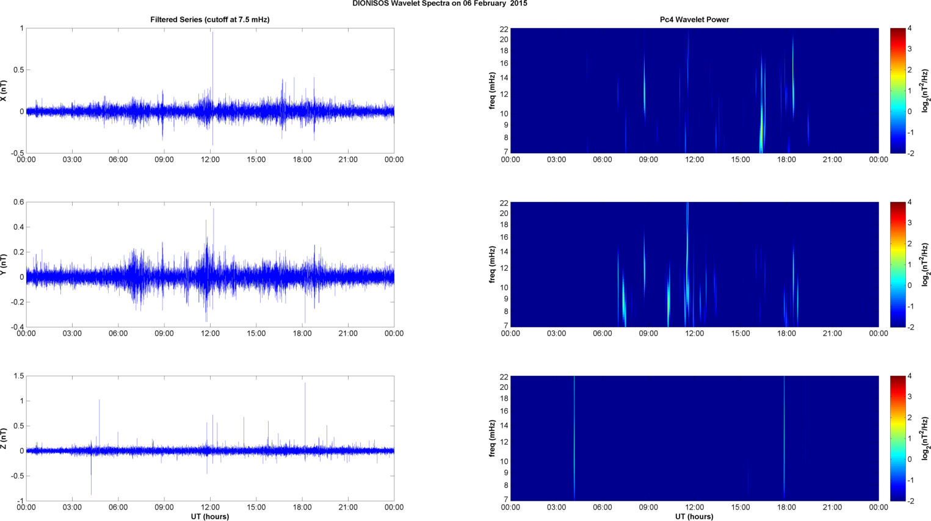
Task: Click the '0.6' tick on the Y axis
Action: [x=19, y=202]
